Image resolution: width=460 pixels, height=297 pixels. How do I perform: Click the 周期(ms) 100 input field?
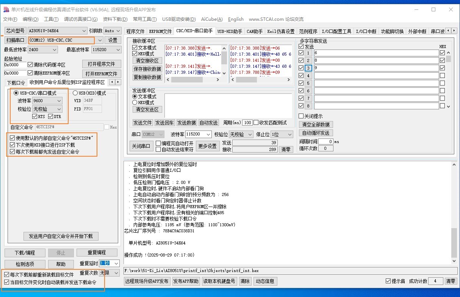pos(247,123)
